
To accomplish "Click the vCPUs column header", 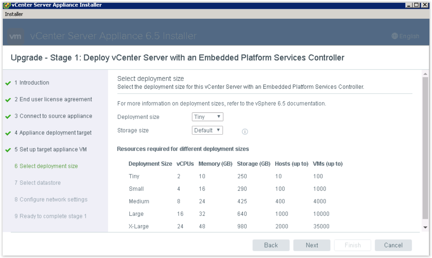I will click(x=185, y=164).
